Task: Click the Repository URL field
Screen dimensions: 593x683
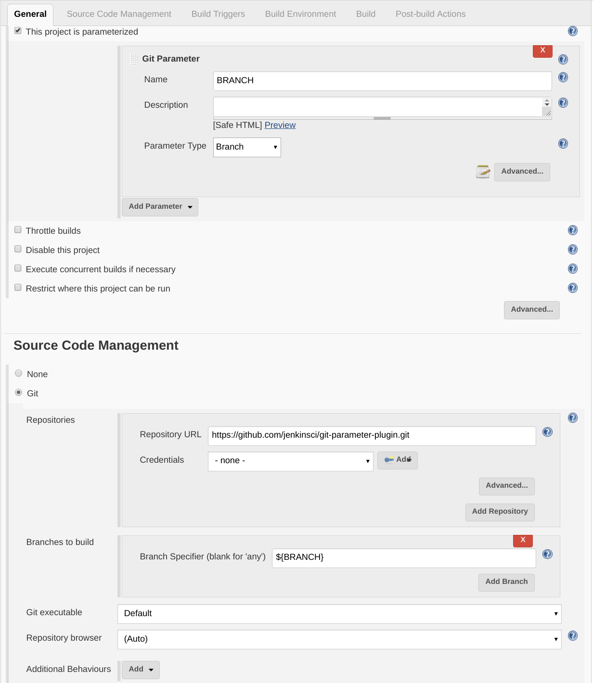Action: (x=372, y=436)
